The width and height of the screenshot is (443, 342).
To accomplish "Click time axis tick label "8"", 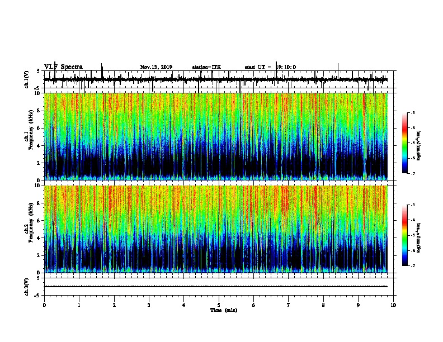I will [323, 305].
